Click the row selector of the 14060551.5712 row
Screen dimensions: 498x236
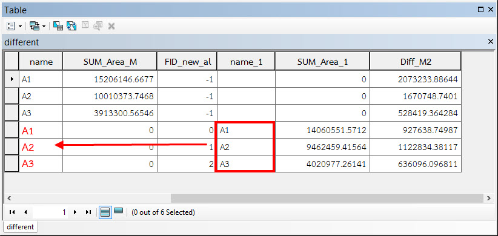[x=12, y=130]
